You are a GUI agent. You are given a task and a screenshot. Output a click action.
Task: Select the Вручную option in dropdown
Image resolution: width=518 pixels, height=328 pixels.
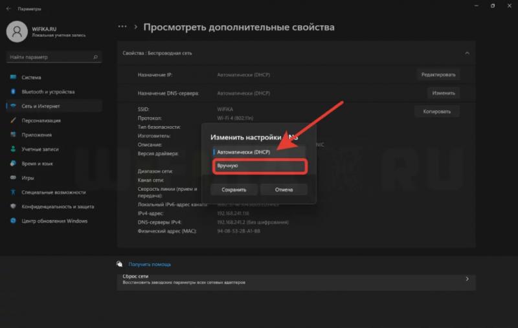[x=259, y=166]
